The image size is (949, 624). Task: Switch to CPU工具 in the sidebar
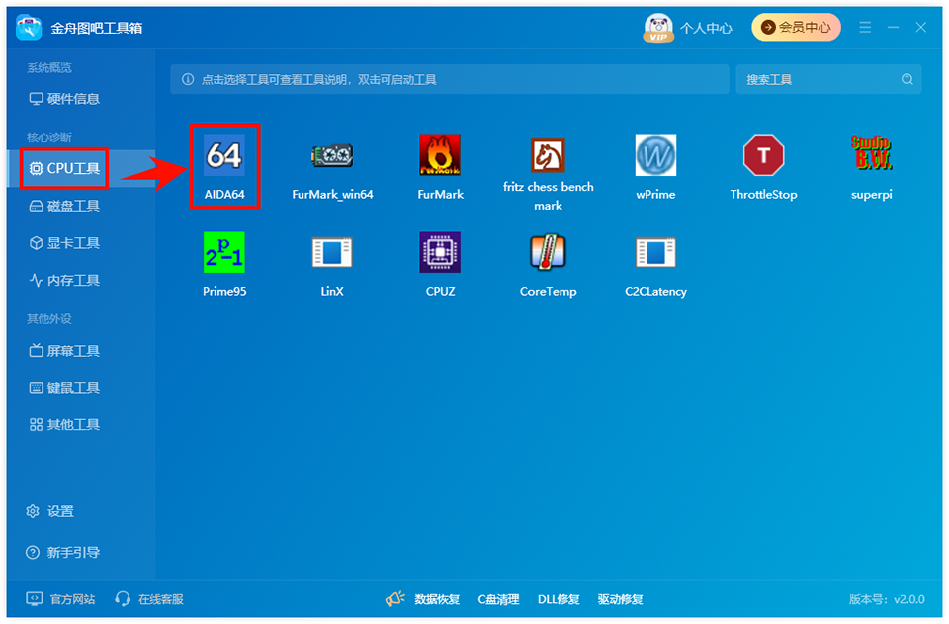tap(64, 168)
